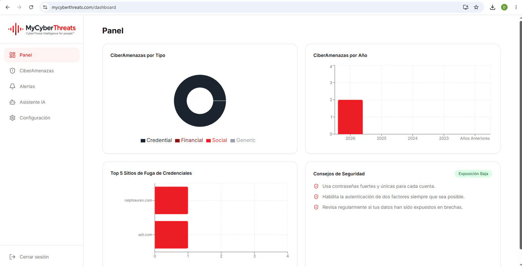Click the data breach review tip shield icon
This screenshot has height=267, width=522.
316,207
